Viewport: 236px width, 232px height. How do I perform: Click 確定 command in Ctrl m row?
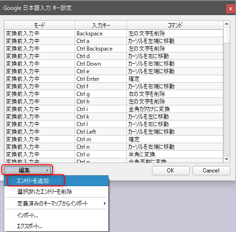pos(175,139)
